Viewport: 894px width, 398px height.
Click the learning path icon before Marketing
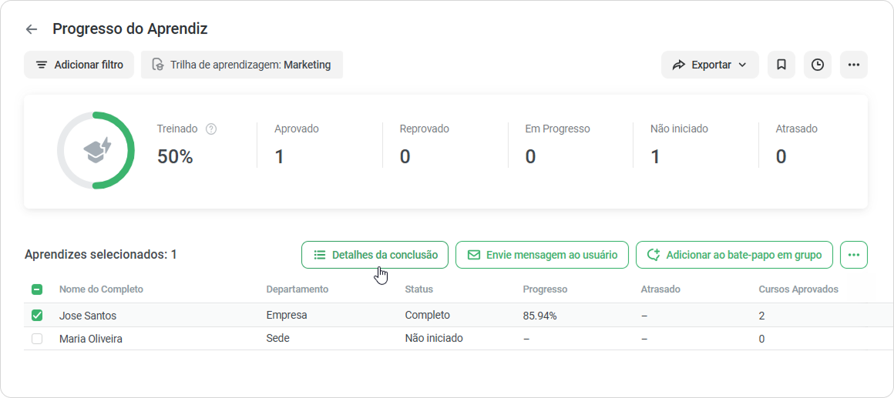point(158,65)
